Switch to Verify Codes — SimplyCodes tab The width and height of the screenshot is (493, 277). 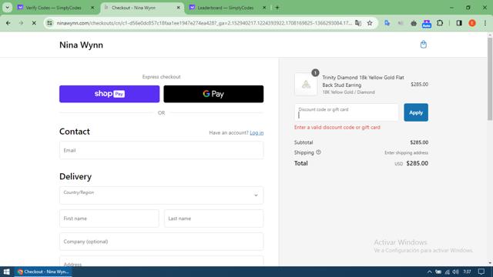pos(53,8)
